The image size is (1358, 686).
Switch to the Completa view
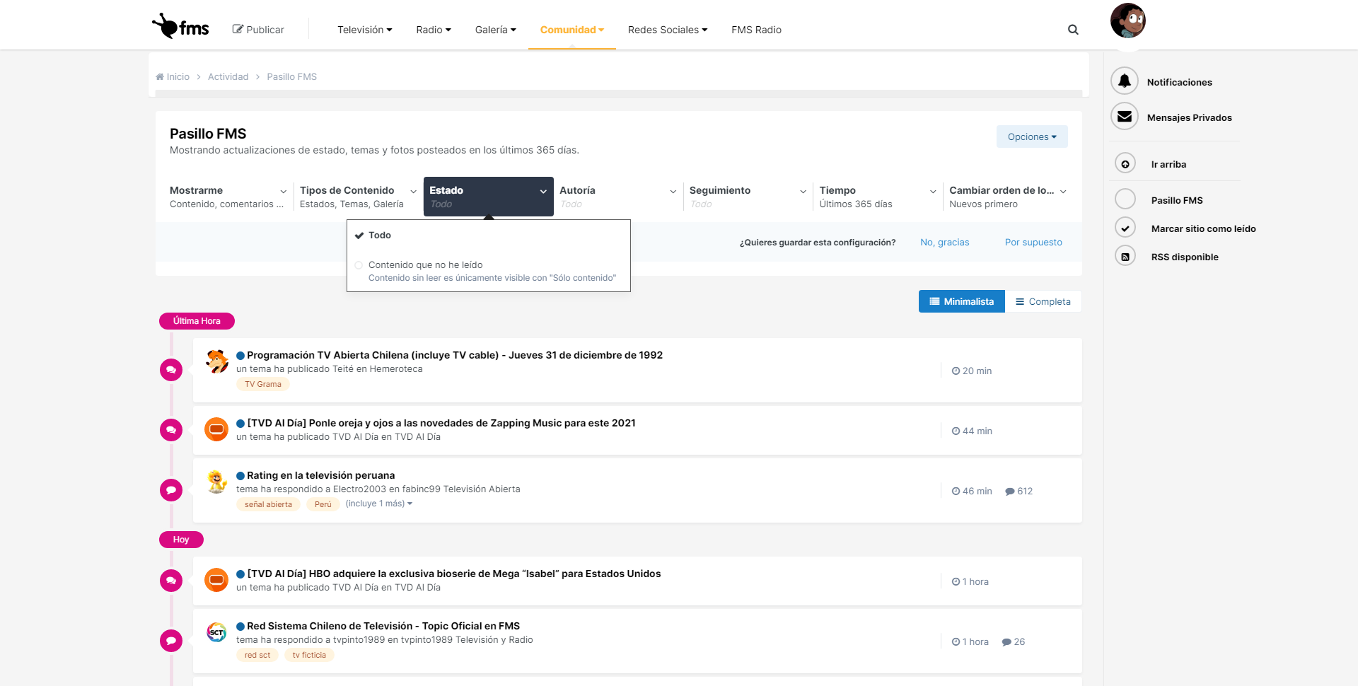click(x=1043, y=301)
